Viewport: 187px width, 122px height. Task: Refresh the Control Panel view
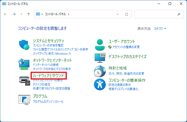tap(126, 14)
